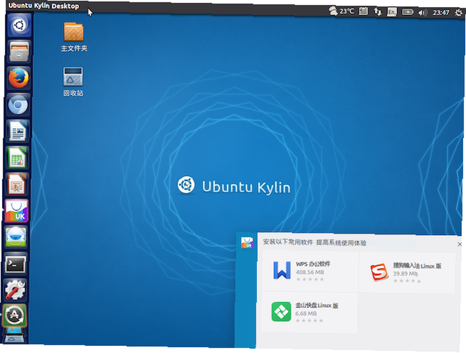Open the En input method indicator
This screenshot has width=466, height=353.
pos(392,12)
